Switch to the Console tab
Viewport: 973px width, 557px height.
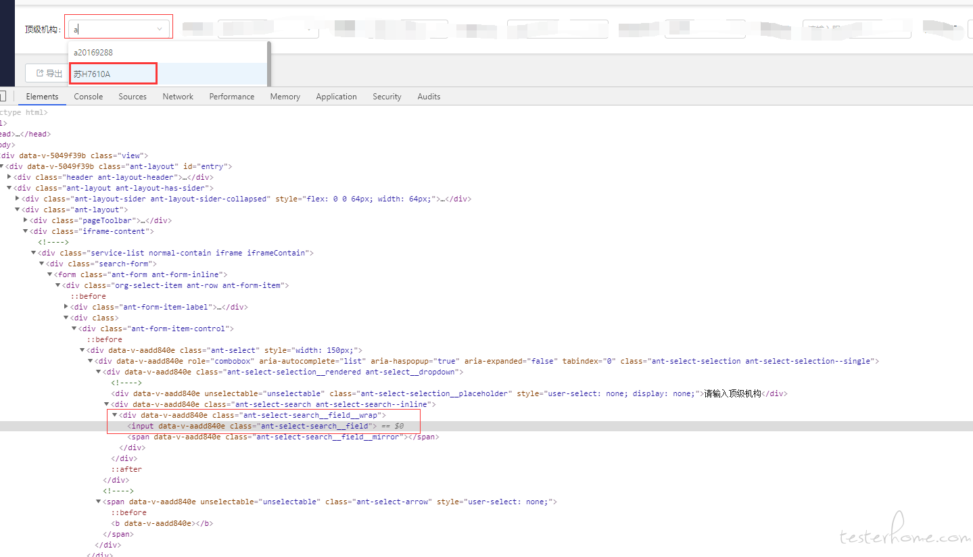point(89,97)
